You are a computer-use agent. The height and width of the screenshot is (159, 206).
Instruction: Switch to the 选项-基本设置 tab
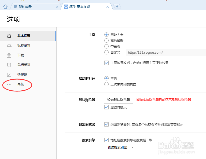(87, 6)
